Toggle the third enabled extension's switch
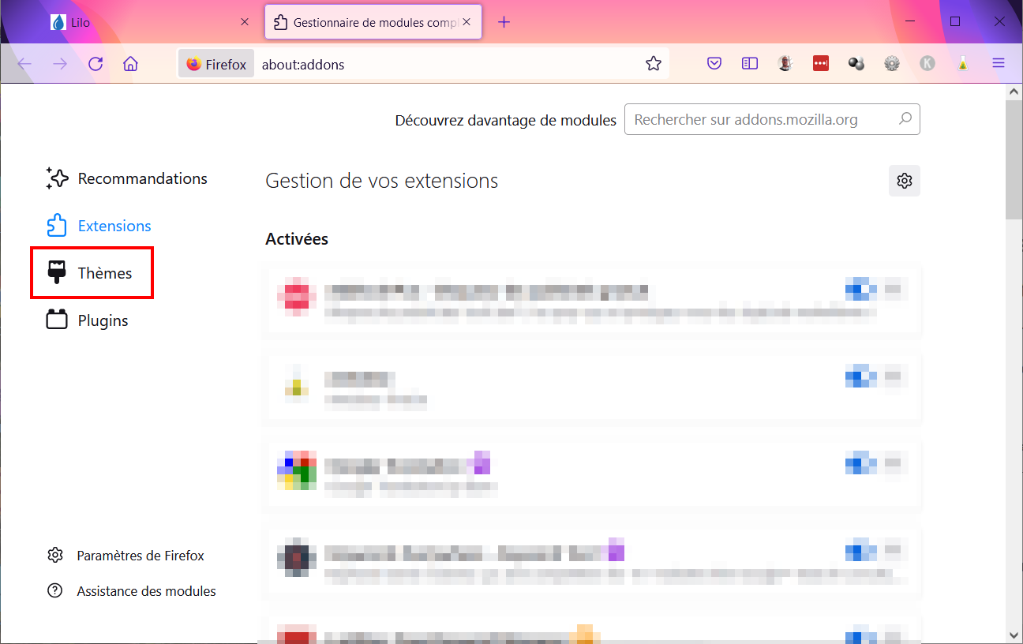This screenshot has width=1023, height=644. 861,463
